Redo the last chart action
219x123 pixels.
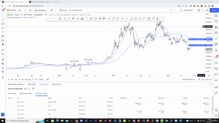pyautogui.click(x=176, y=10)
